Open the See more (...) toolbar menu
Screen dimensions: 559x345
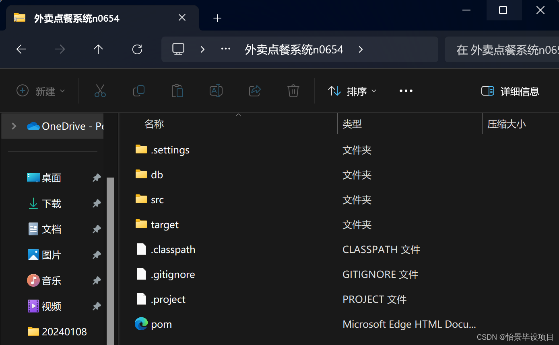point(406,91)
